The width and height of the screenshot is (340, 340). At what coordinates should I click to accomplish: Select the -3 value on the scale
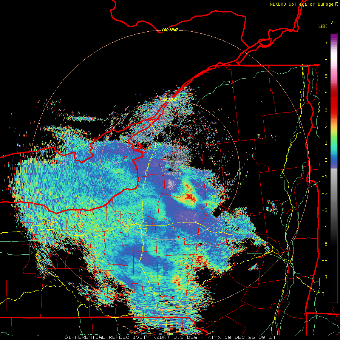325,210
